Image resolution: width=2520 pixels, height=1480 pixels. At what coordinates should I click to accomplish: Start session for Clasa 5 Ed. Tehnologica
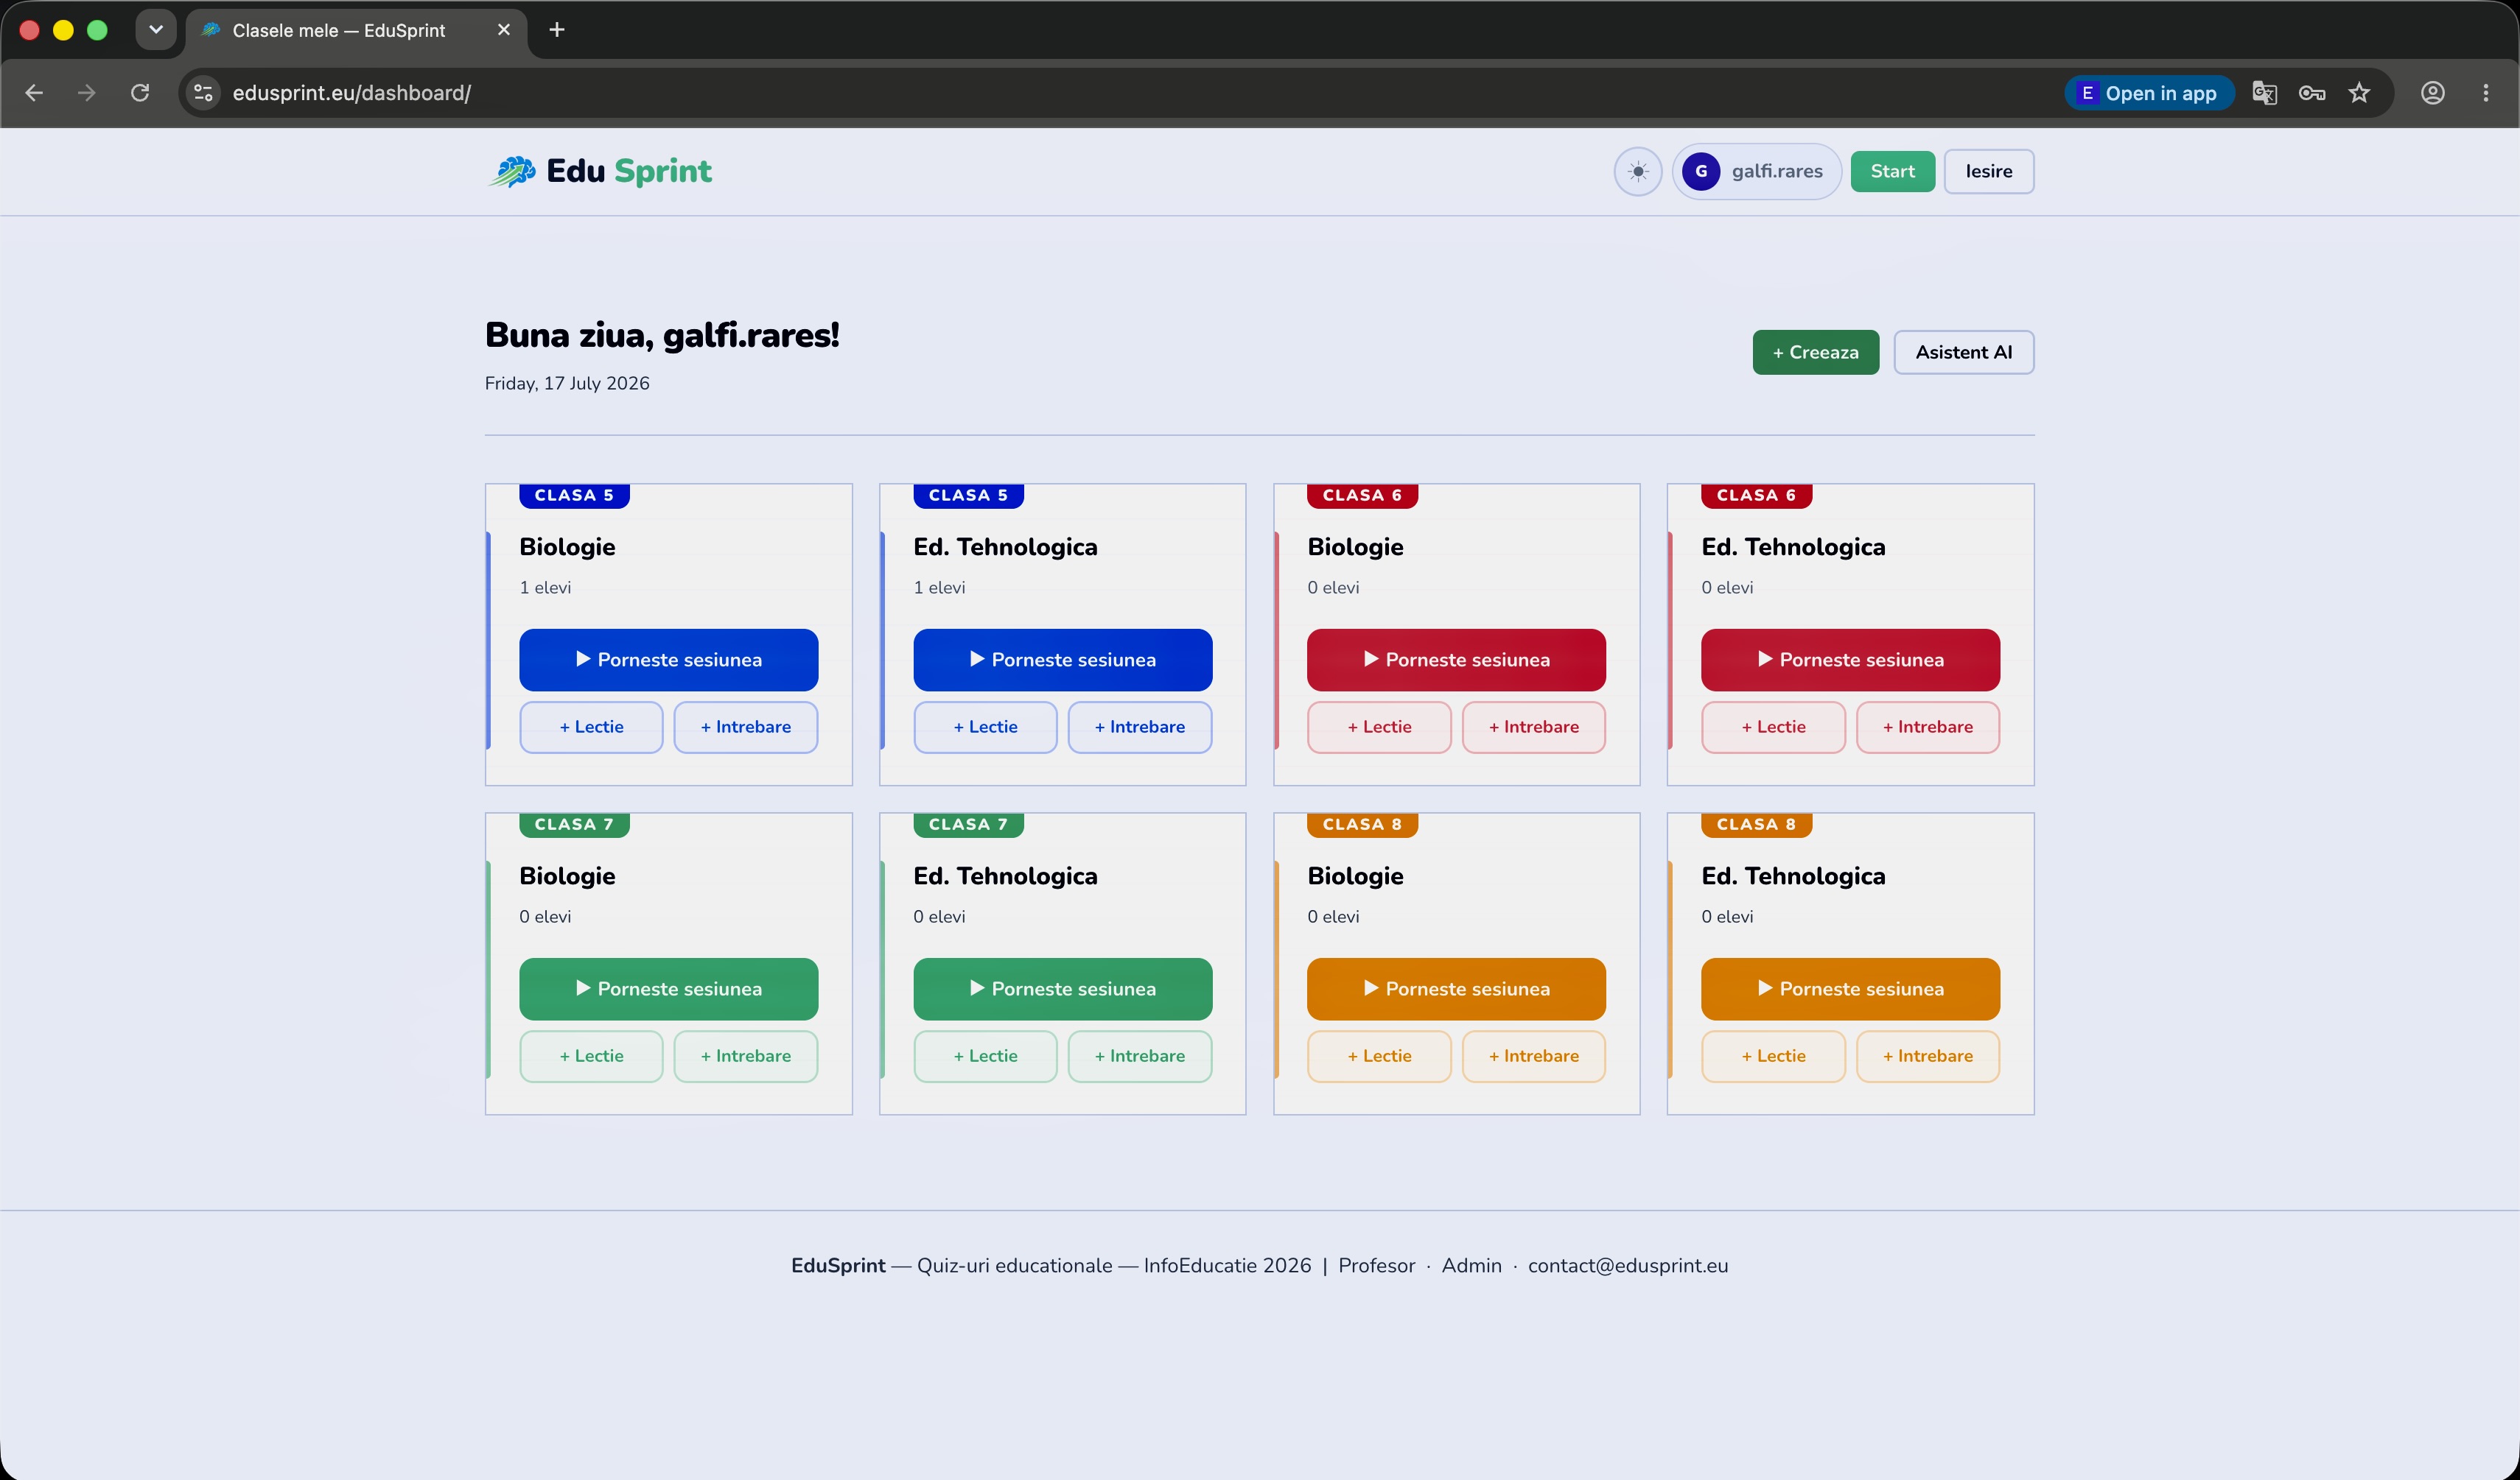[1062, 660]
